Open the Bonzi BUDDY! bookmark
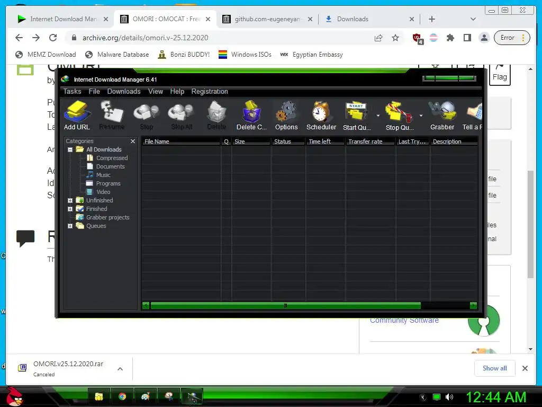Screen dimensions: 542x407 coord(184,55)
